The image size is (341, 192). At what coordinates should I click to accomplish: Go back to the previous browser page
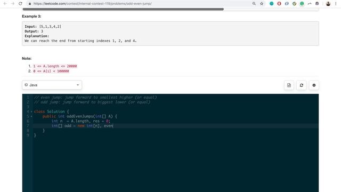pyautogui.click(x=5, y=4)
